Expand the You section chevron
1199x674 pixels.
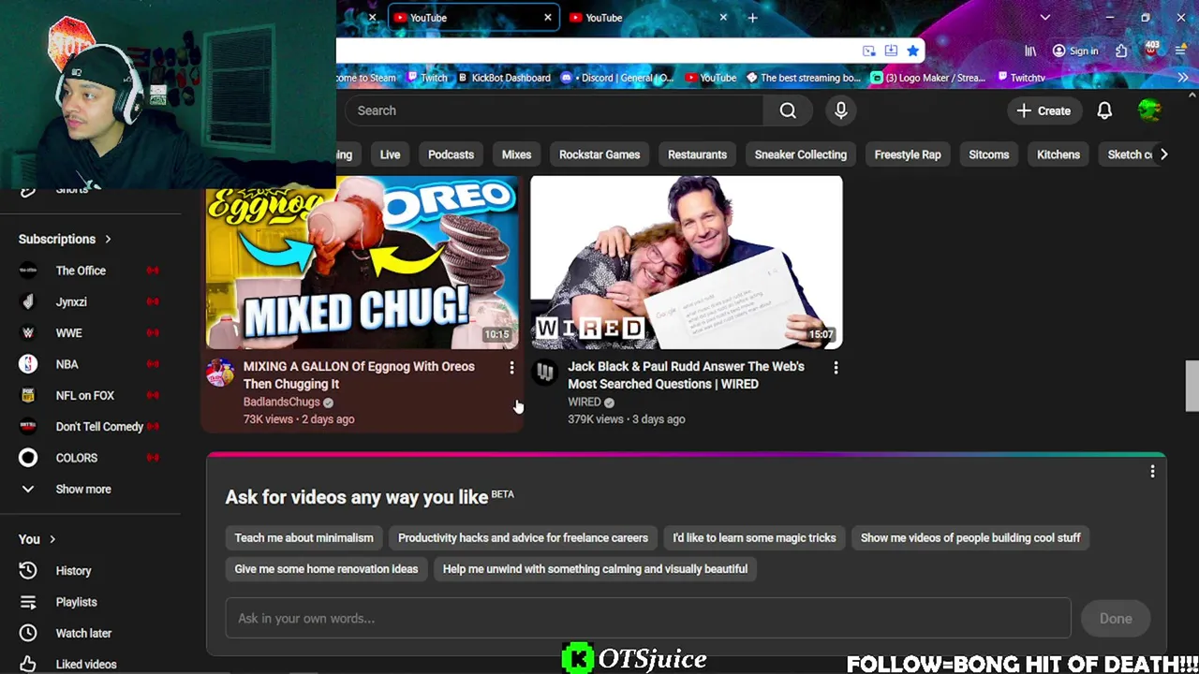pos(52,539)
